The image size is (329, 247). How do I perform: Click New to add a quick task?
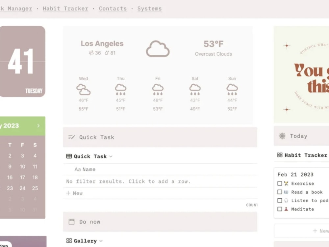click(x=74, y=193)
